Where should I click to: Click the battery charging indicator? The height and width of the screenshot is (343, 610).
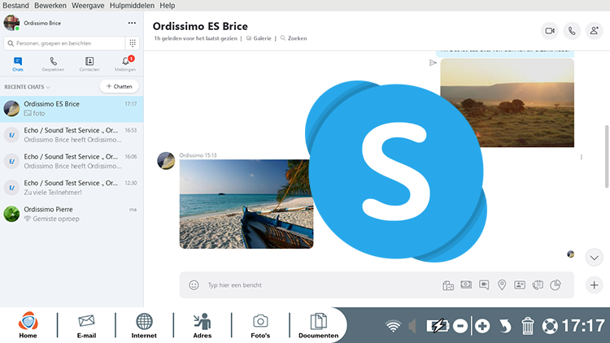coord(438,326)
